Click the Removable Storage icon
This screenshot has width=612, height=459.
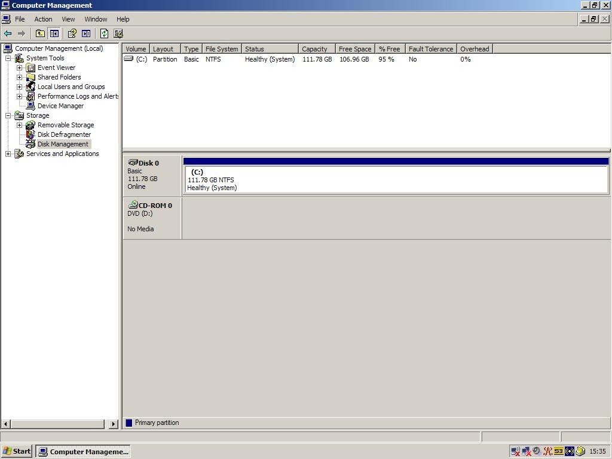30,125
